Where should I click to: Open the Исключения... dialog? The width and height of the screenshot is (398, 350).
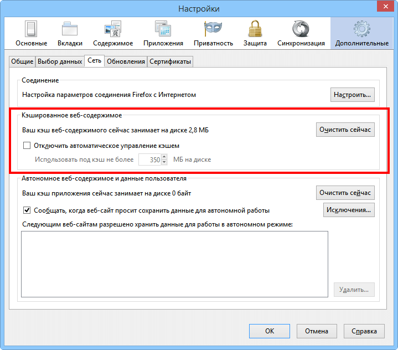tap(349, 210)
